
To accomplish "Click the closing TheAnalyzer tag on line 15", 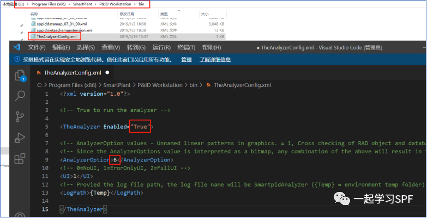I will pos(83,209).
